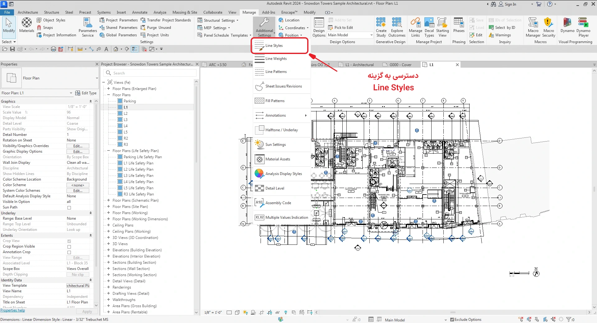Toggle the Sun Path checkbox
597x323 pixels.
point(69,208)
